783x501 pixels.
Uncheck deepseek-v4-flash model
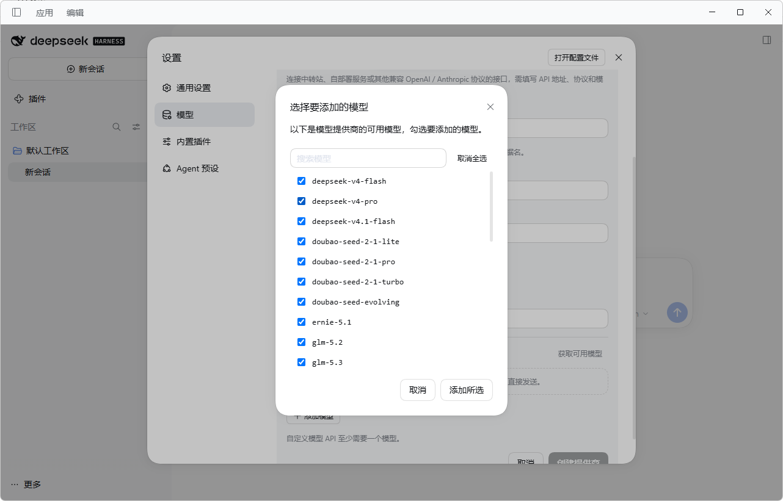301,181
